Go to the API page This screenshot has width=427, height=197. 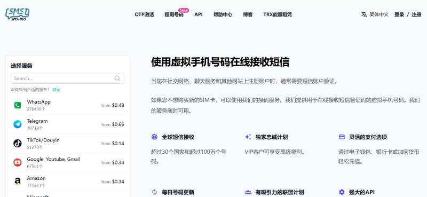tap(199, 14)
